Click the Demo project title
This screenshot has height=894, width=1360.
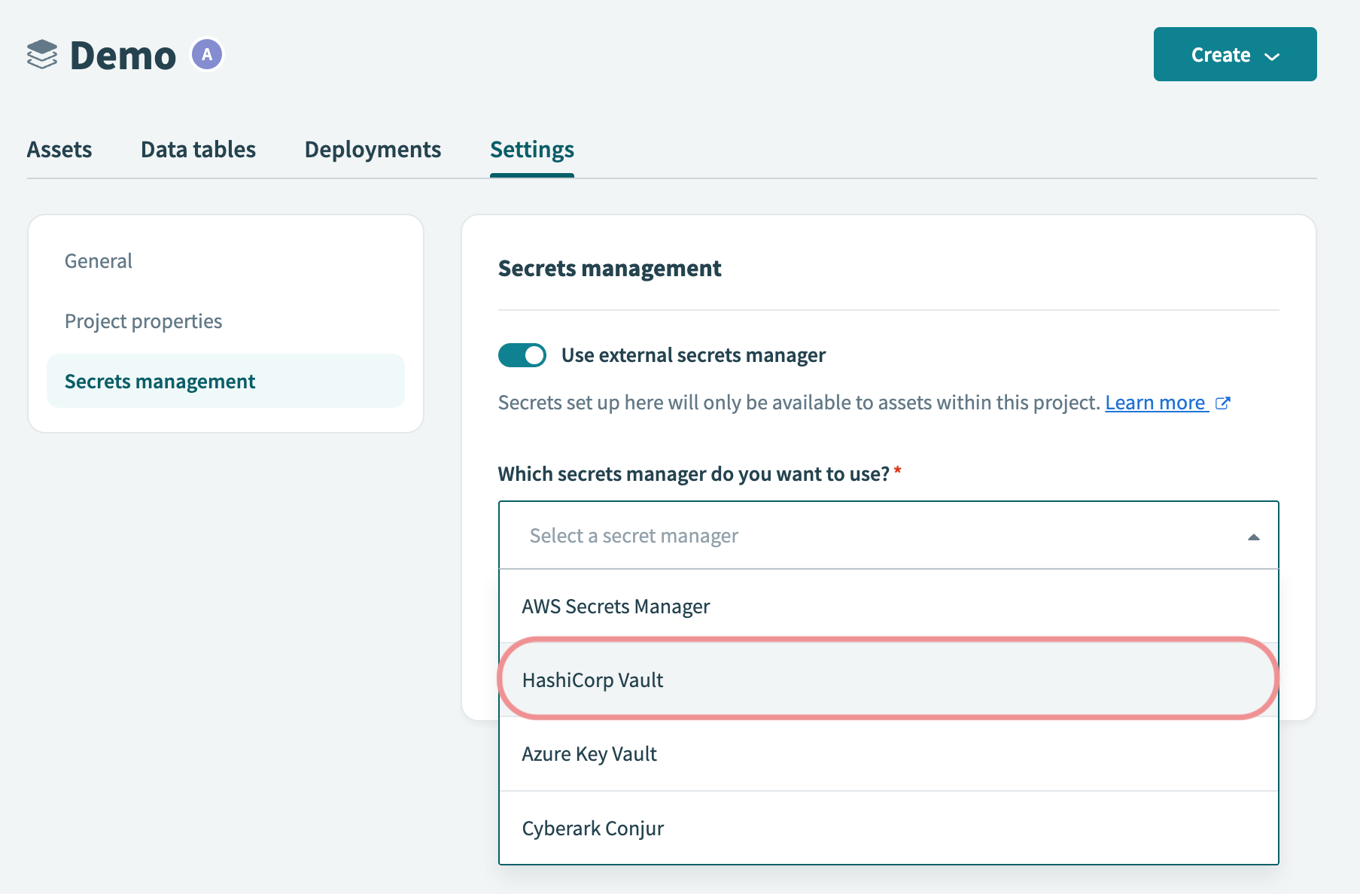point(123,56)
